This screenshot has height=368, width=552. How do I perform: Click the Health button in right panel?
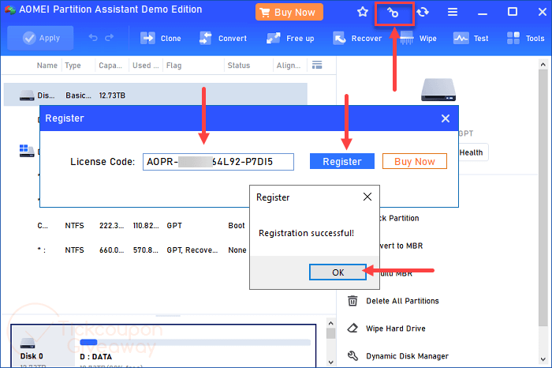click(473, 152)
